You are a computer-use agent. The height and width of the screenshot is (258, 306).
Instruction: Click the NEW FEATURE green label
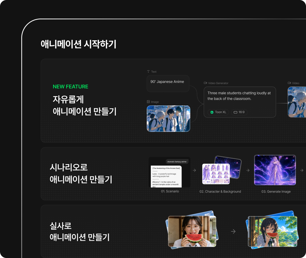[71, 87]
